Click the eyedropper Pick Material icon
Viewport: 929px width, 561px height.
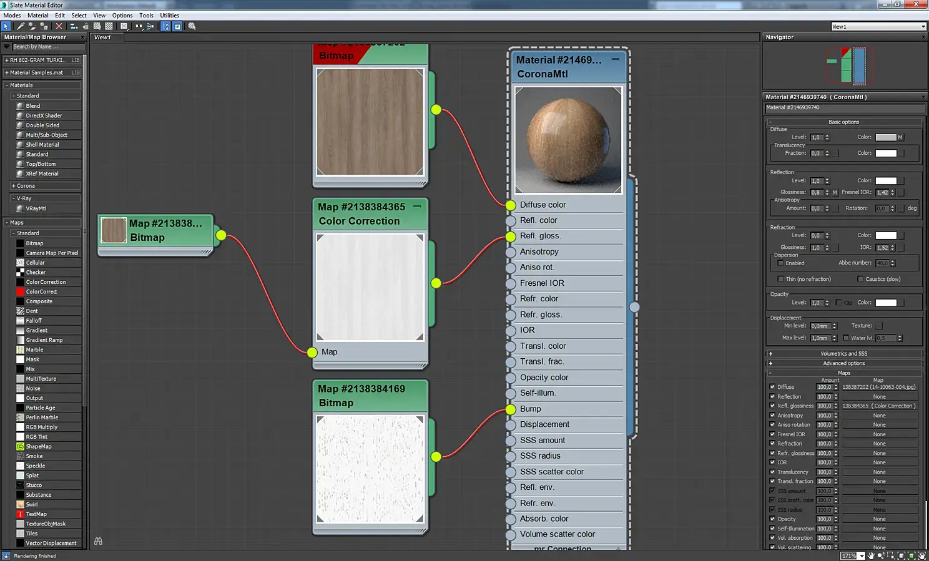pos(21,26)
